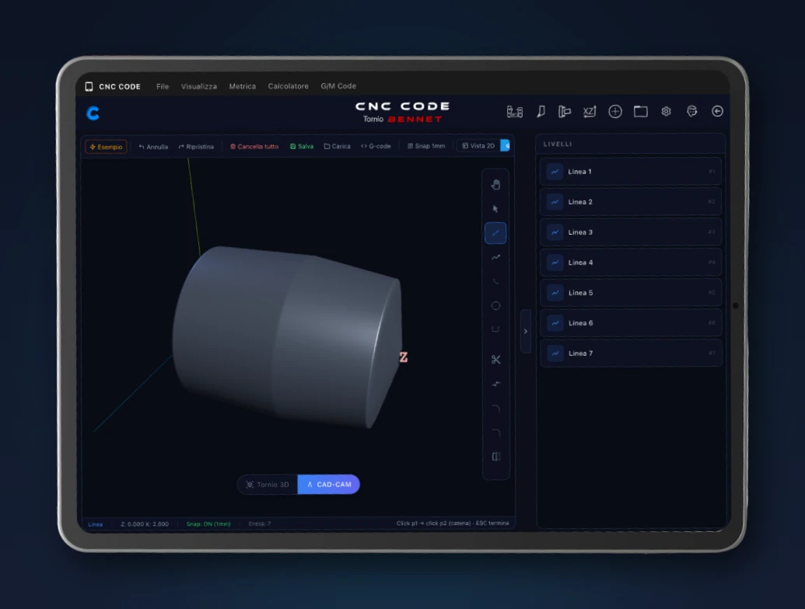Toggle Snap 1mm option

coord(426,146)
